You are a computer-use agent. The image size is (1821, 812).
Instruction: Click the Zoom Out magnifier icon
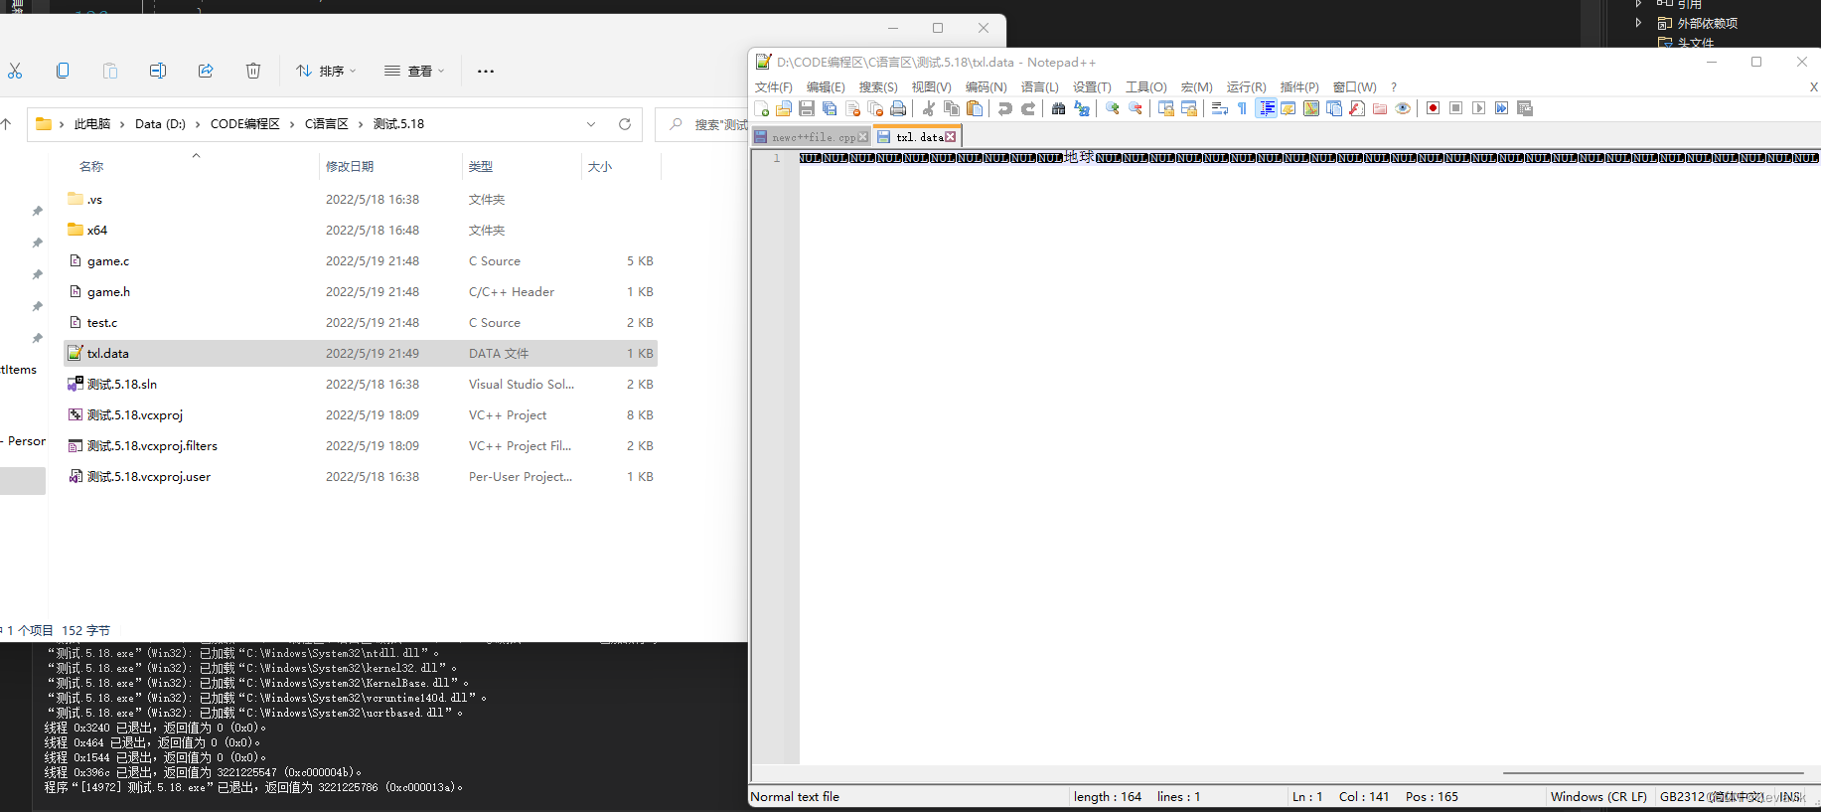[x=1136, y=108]
